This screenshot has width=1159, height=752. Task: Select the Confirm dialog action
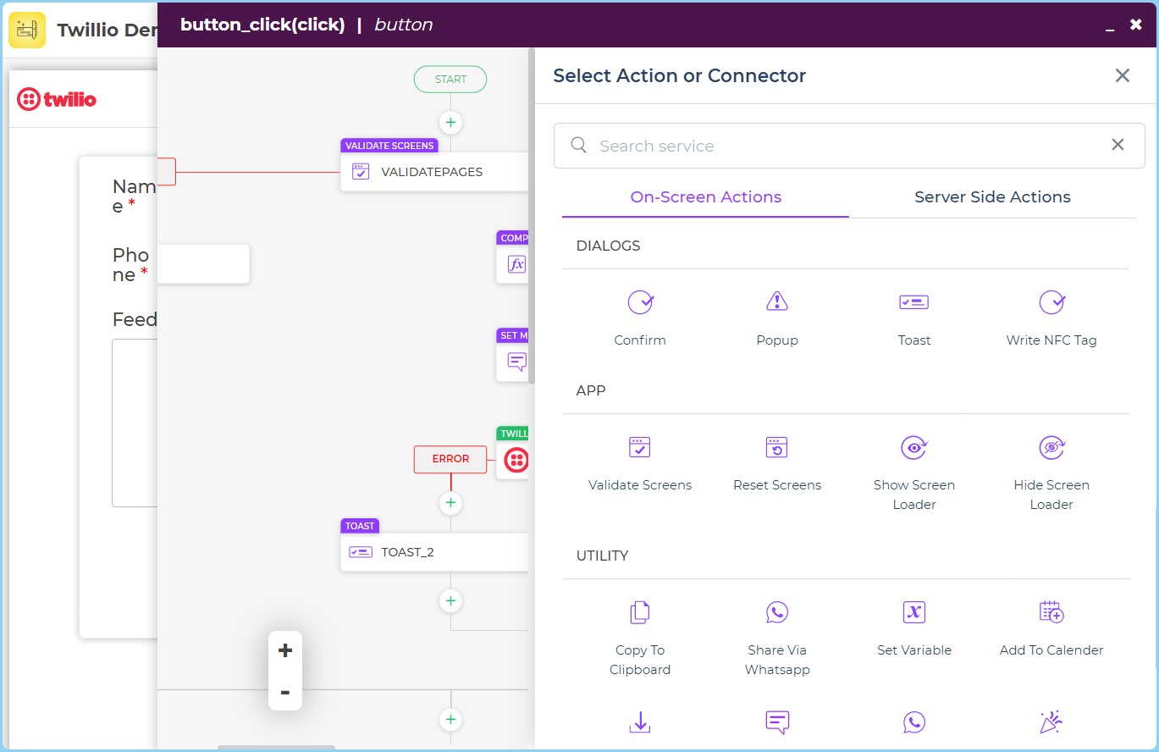[640, 316]
